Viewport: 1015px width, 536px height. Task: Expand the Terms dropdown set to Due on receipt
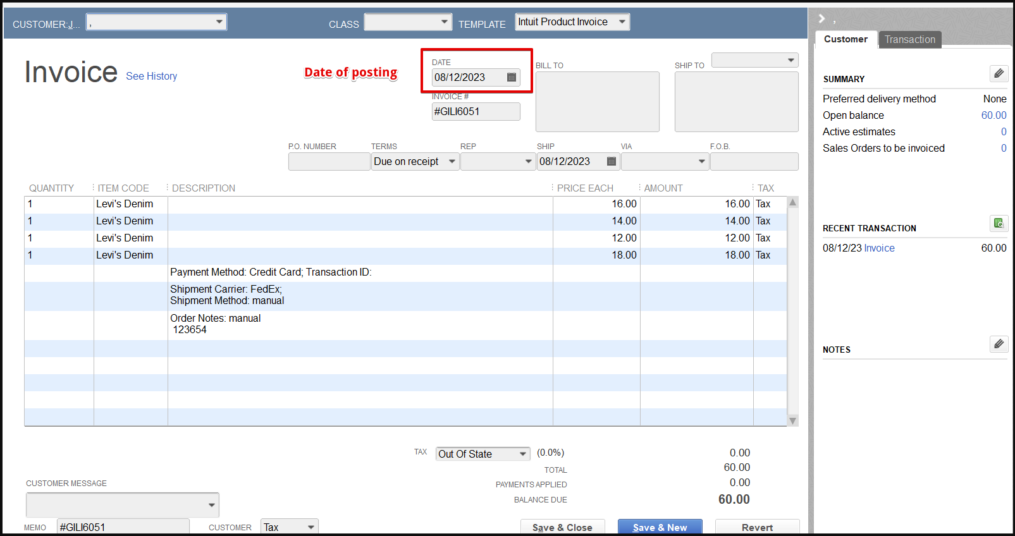click(452, 161)
